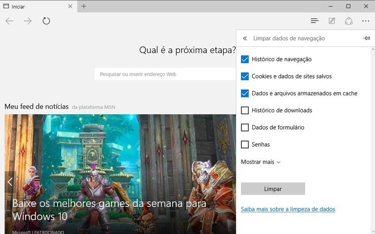Screen dimensions: 375x234
Task: Close the Edge browser window
Action: pos(366,7)
